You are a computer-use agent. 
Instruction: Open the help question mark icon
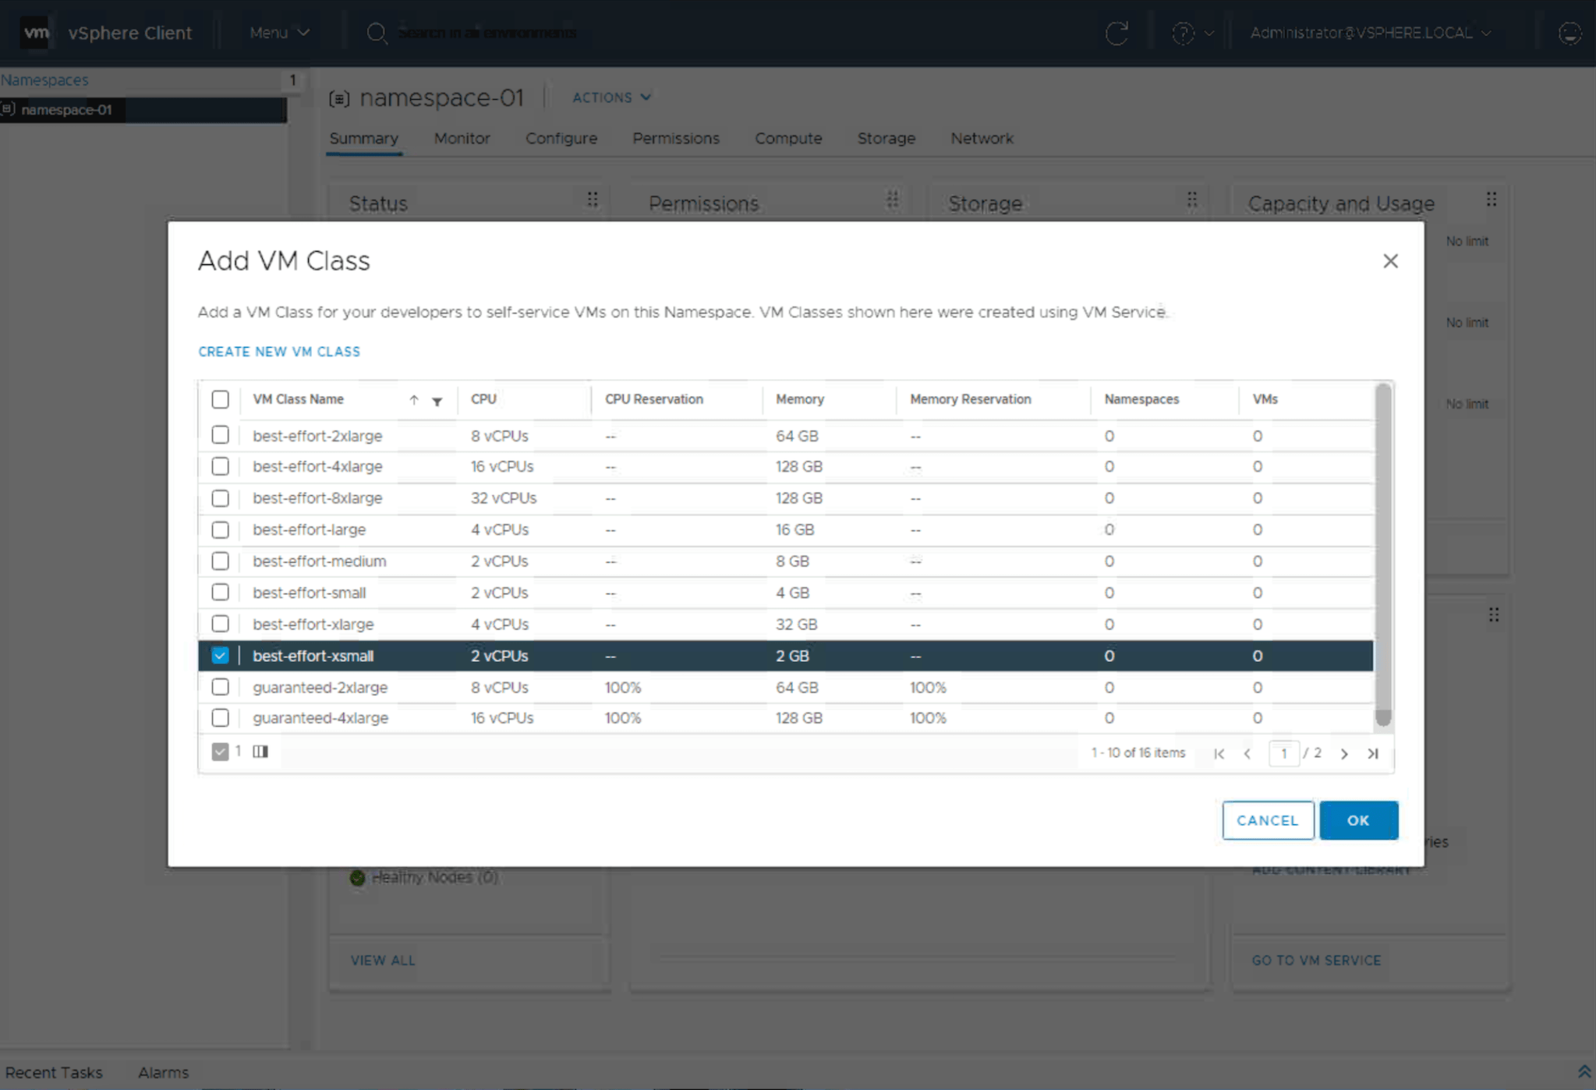[1182, 33]
